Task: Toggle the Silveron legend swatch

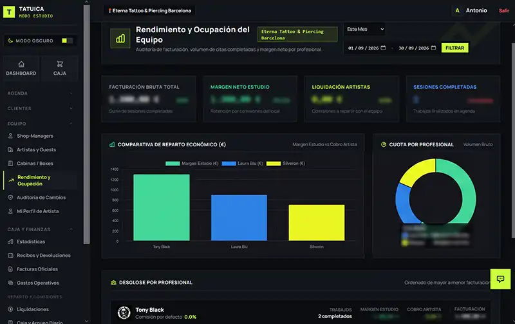Action: click(x=274, y=164)
